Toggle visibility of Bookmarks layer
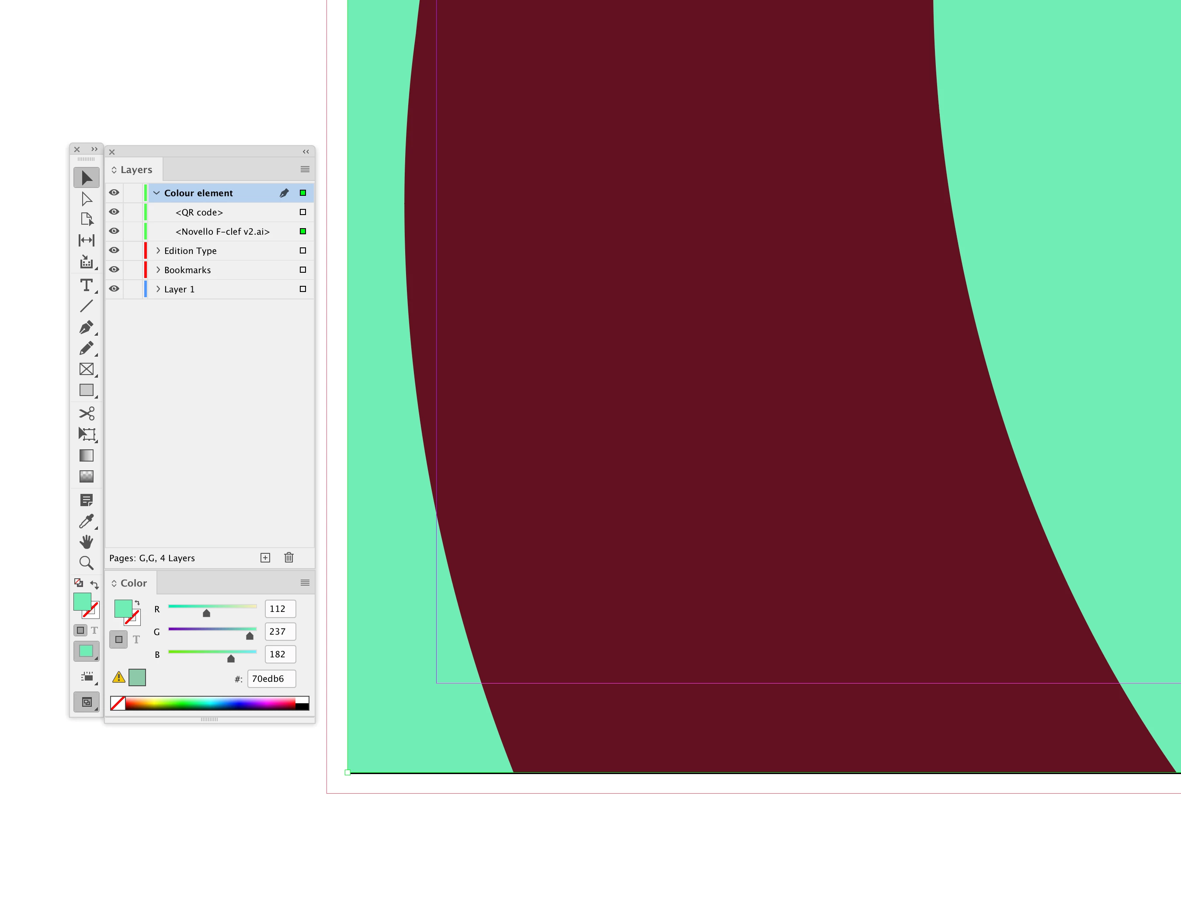Image resolution: width=1181 pixels, height=903 pixels. pyautogui.click(x=114, y=269)
